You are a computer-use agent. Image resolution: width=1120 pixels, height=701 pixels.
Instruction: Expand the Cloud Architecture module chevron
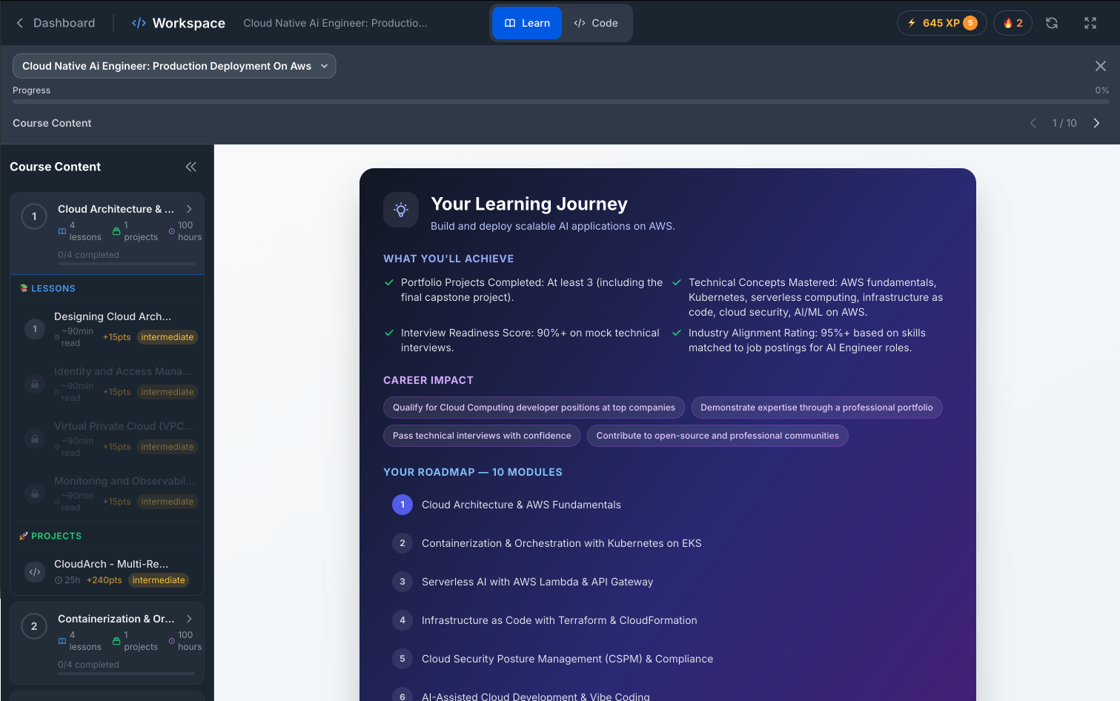coord(190,209)
